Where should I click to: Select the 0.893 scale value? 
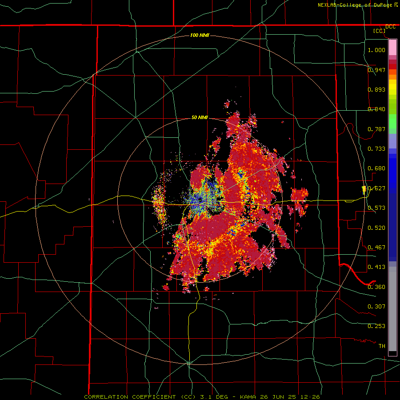376,89
